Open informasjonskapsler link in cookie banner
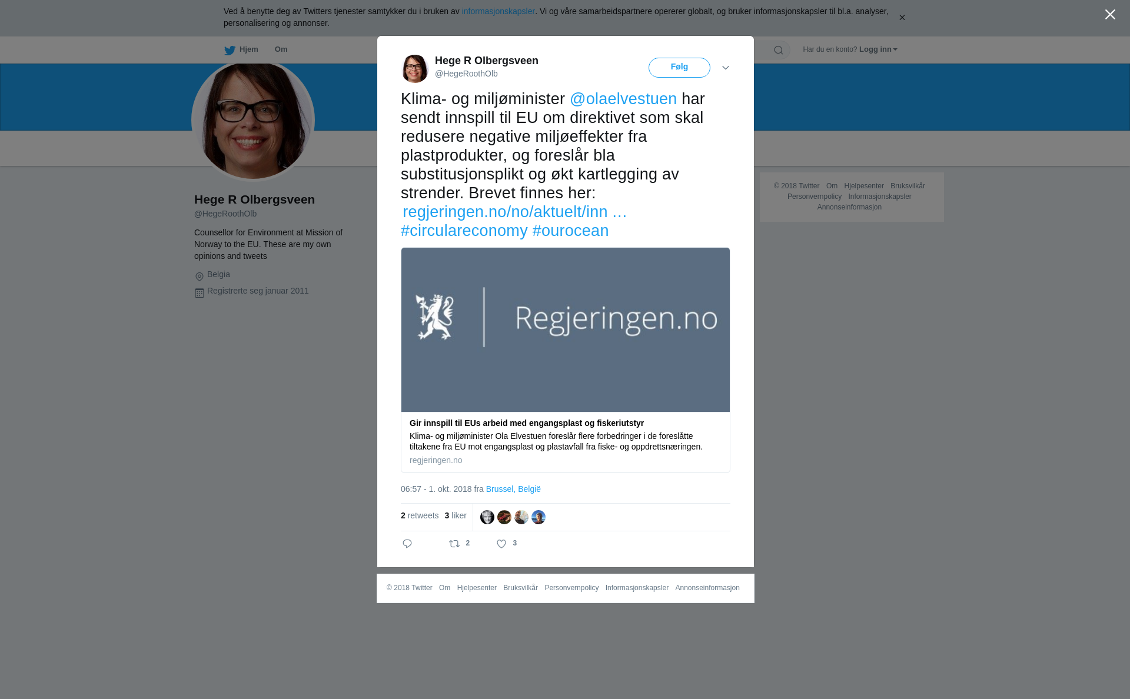The height and width of the screenshot is (699, 1130). pyautogui.click(x=498, y=11)
